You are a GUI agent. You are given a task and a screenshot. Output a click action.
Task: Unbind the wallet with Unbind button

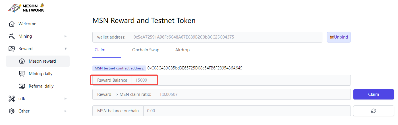tap(339, 37)
